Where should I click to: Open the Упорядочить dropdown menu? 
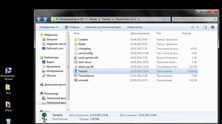coord(49,27)
